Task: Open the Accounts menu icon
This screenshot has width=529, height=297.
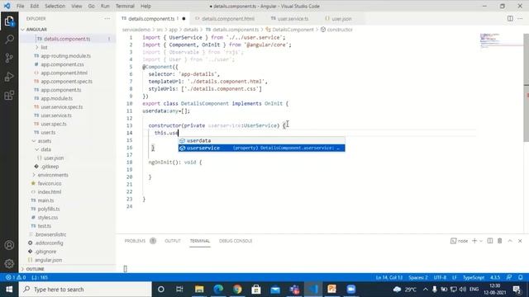Action: coord(9,245)
